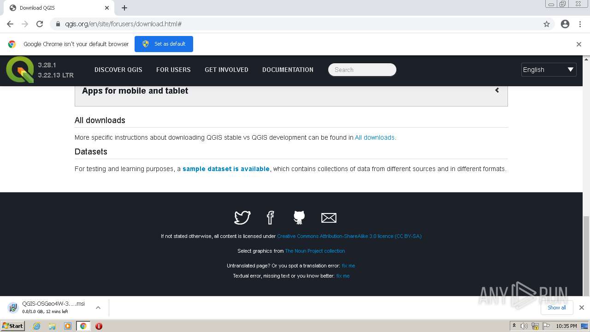Click Set as default button
The height and width of the screenshot is (332, 590).
[164, 44]
